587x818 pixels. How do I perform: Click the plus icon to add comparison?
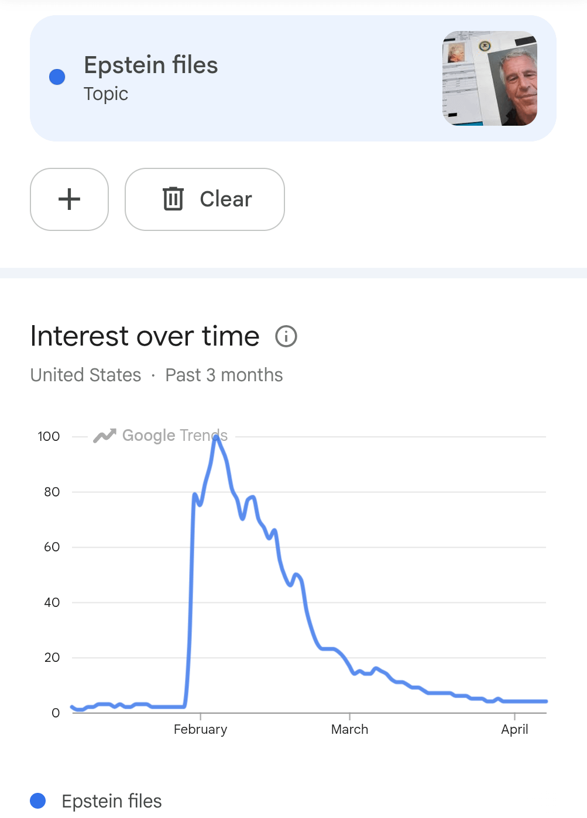pyautogui.click(x=69, y=199)
